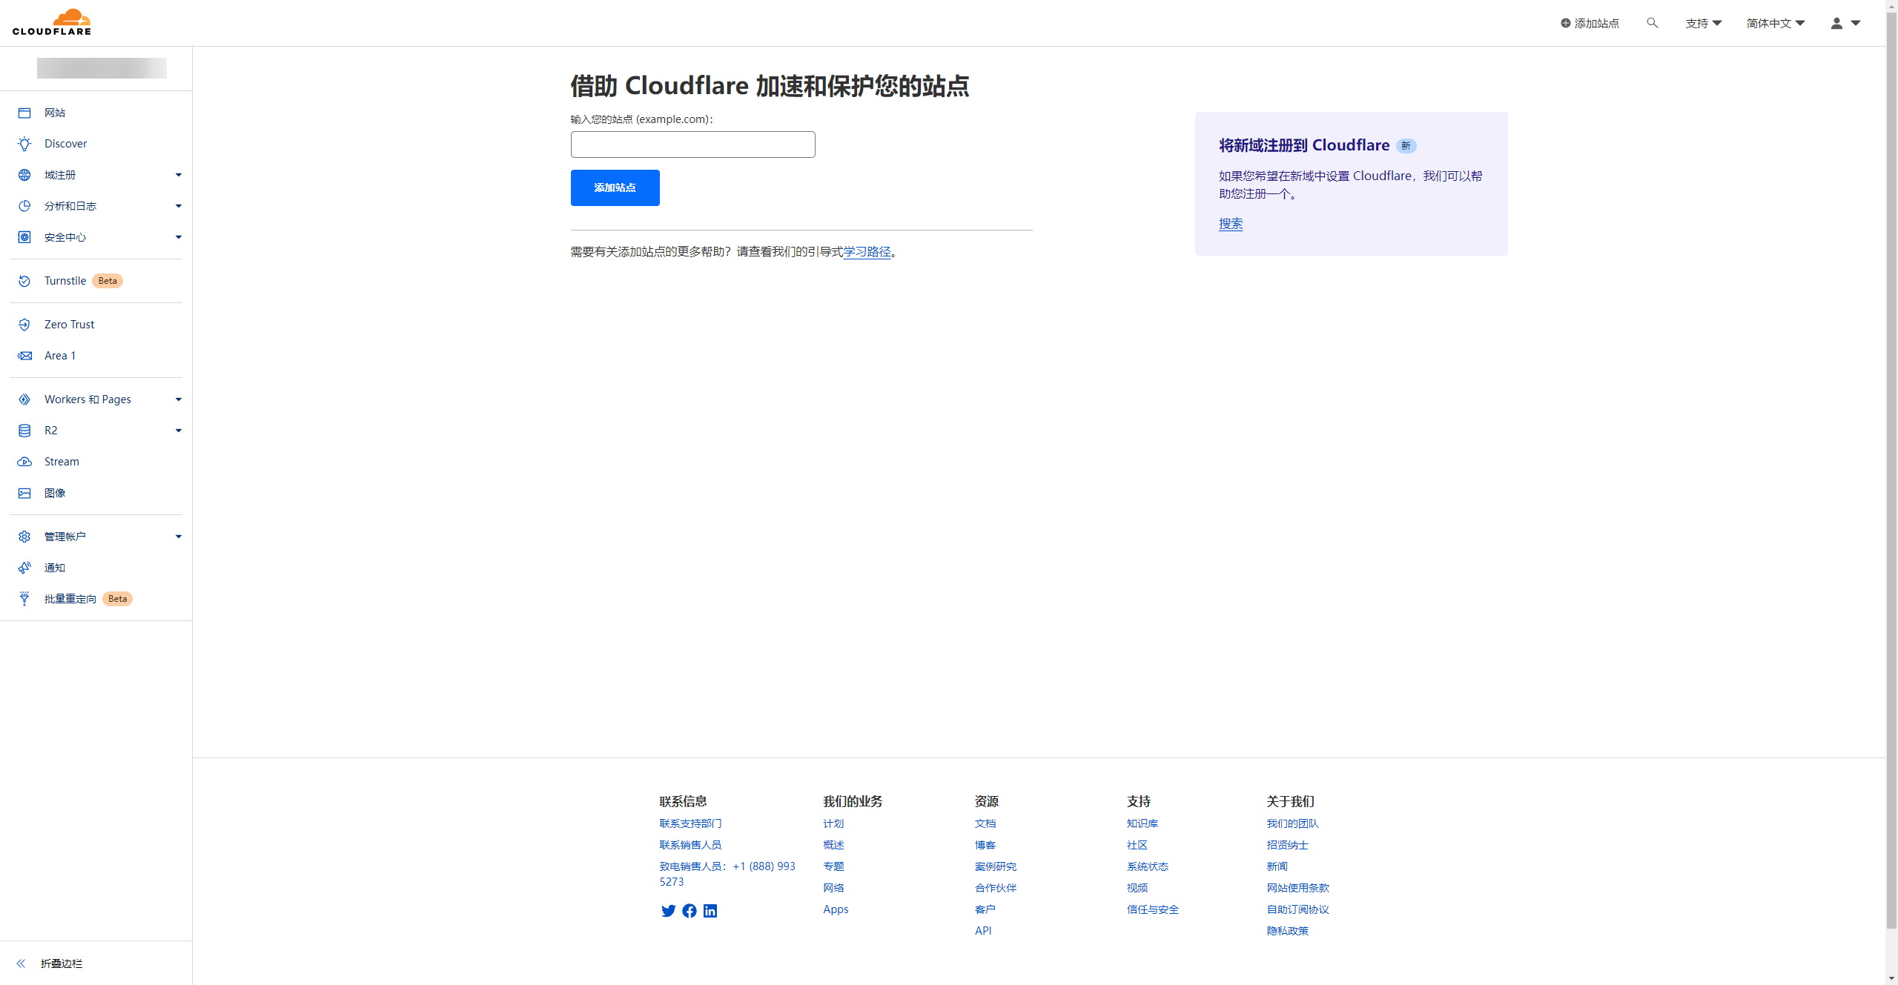Image resolution: width=1898 pixels, height=985 pixels.
Task: Click the site domain input field
Action: 692,145
